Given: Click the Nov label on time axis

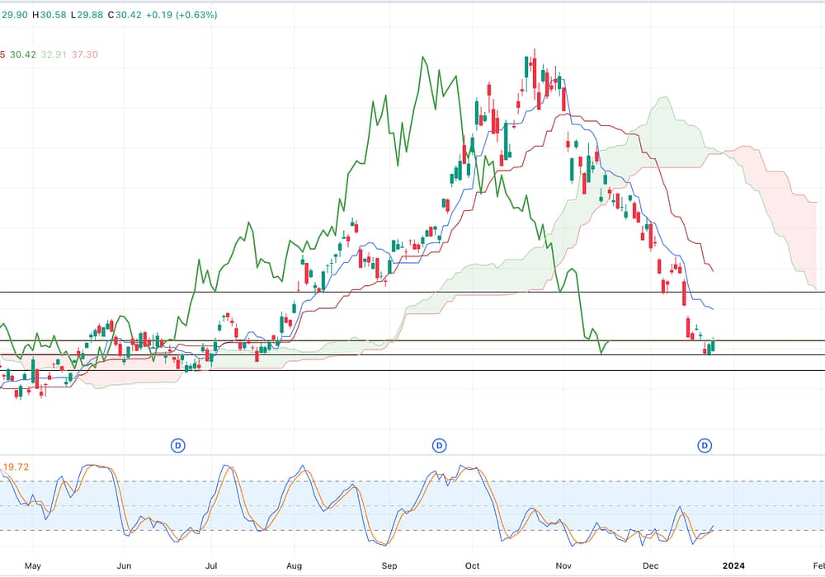Looking at the screenshot, I should [563, 565].
